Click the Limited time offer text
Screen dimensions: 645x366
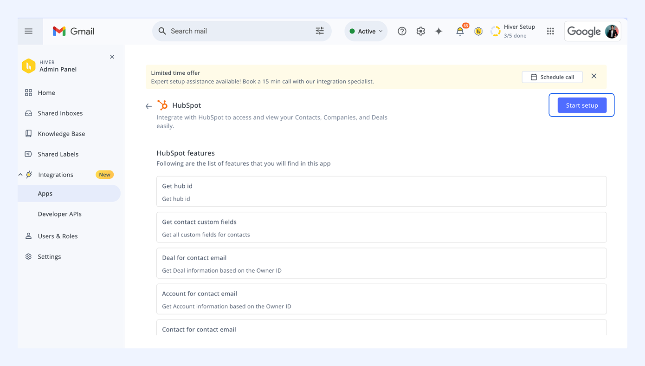click(x=175, y=73)
